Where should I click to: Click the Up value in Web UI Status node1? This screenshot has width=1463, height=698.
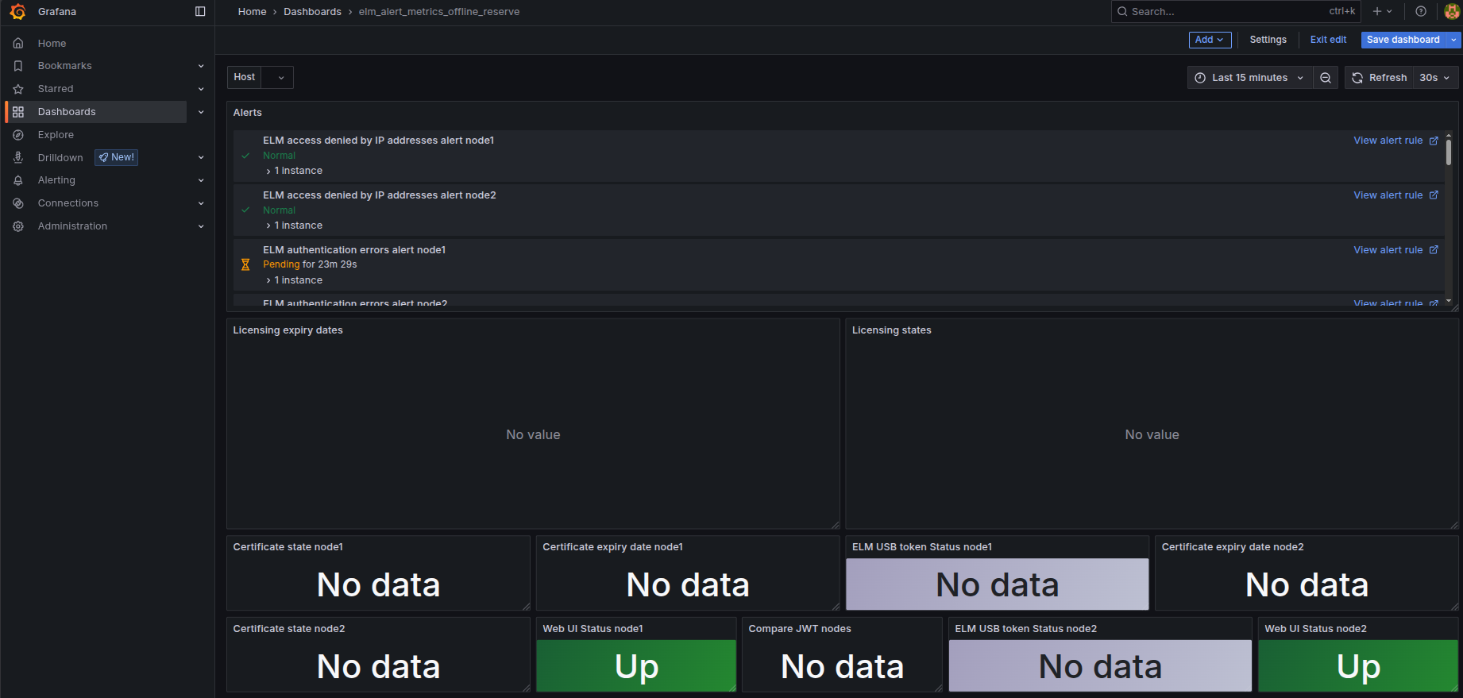pyautogui.click(x=637, y=667)
